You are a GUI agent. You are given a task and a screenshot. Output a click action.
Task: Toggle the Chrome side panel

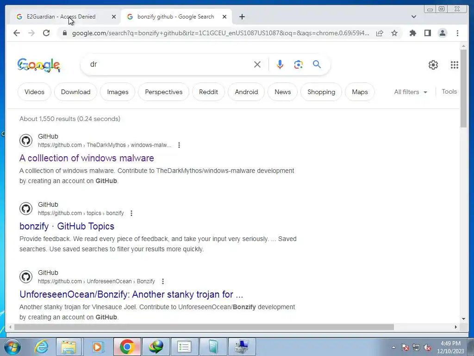[427, 33]
